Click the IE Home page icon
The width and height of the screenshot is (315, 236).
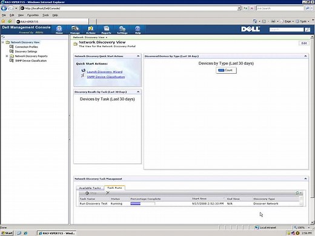click(x=255, y=21)
